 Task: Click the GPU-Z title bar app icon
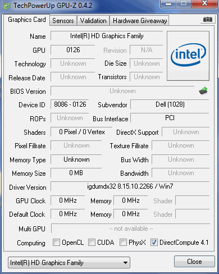pyautogui.click(x=7, y=6)
